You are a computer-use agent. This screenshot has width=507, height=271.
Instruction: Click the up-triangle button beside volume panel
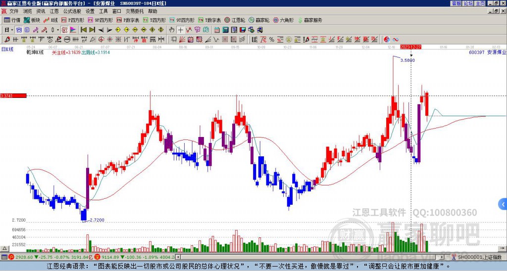pyautogui.click(x=4, y=248)
